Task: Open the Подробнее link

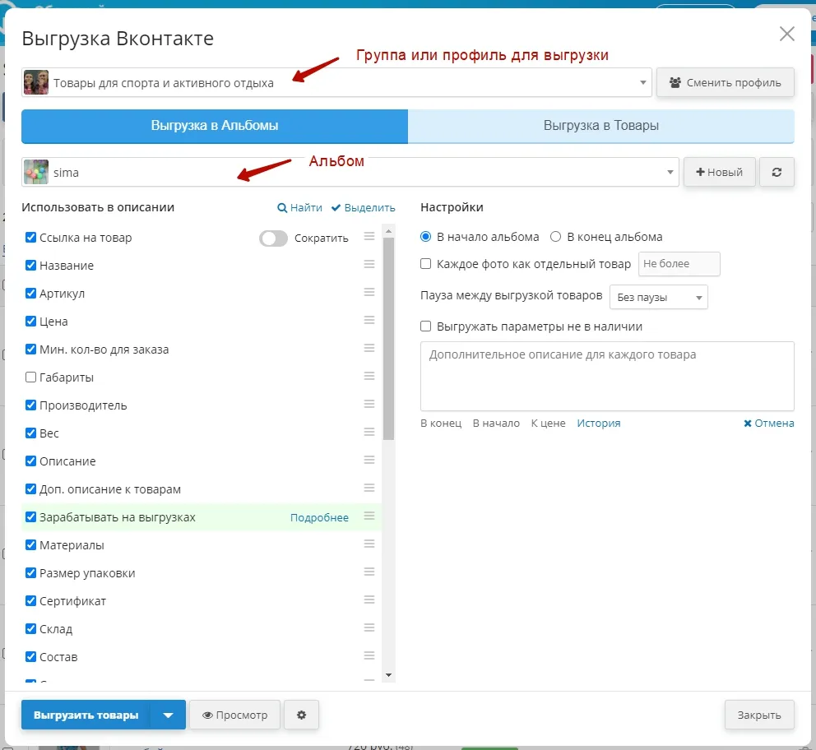Action: coord(319,517)
